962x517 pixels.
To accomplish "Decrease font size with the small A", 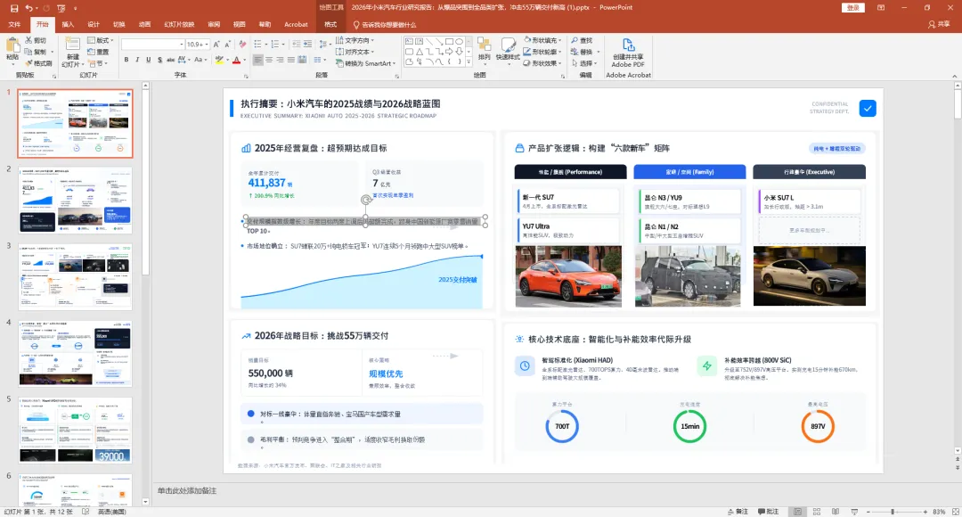I will pos(228,45).
